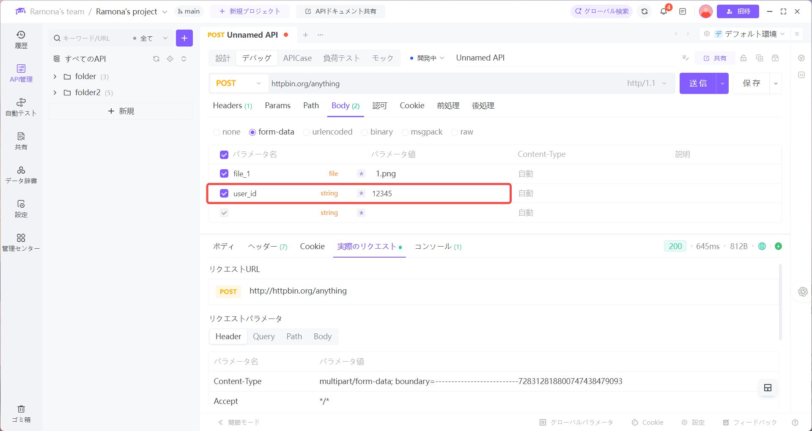Open the 管理センター sidebar panel

[x=21, y=242]
